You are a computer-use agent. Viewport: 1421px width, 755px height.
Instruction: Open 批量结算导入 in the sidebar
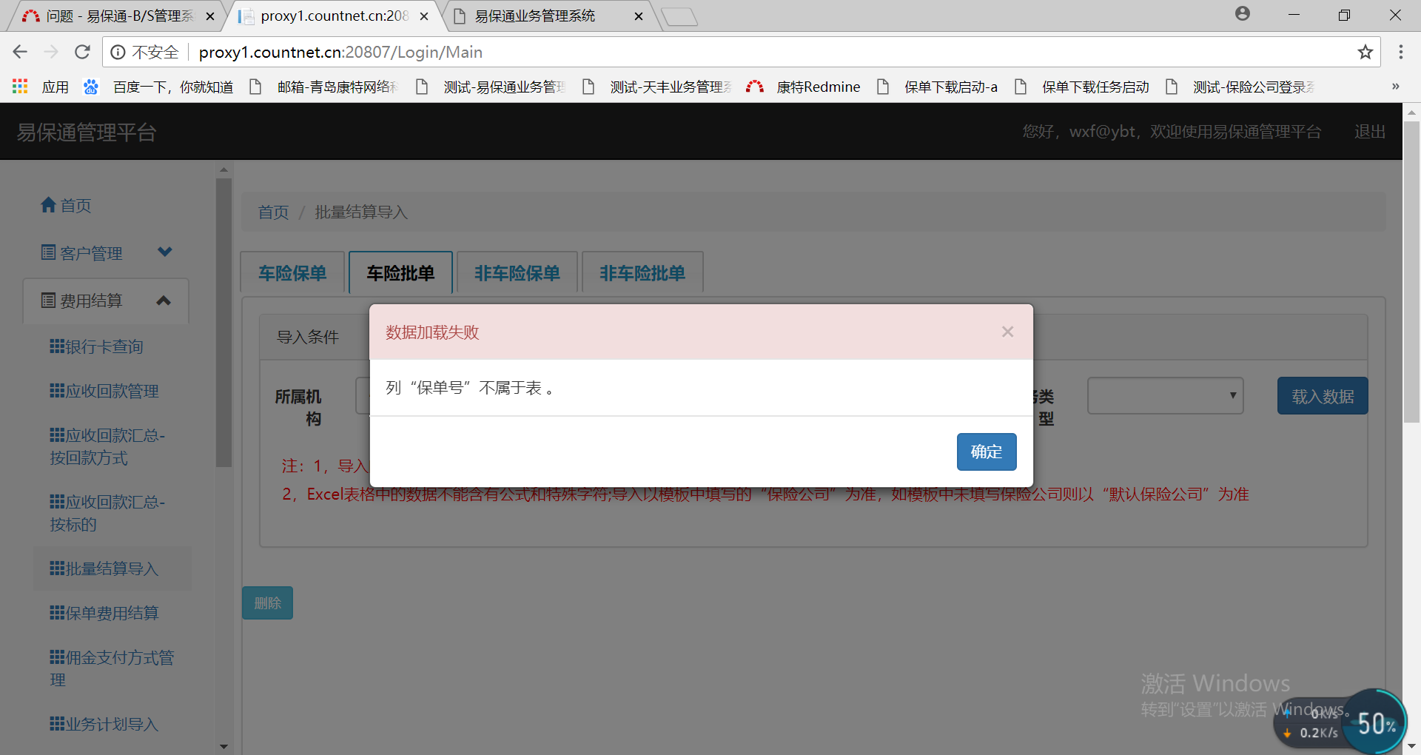click(112, 568)
